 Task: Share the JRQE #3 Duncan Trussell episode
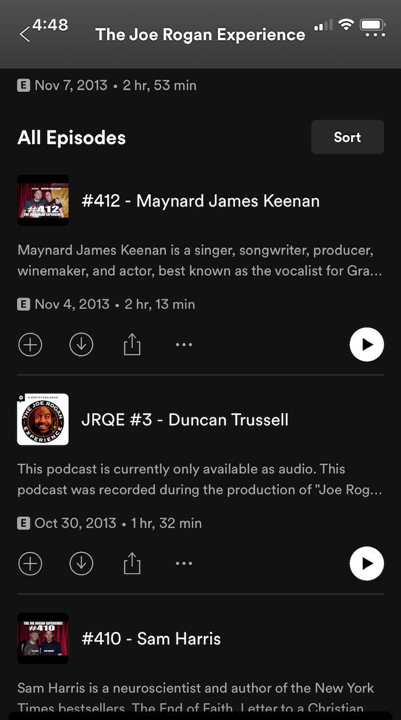132,563
